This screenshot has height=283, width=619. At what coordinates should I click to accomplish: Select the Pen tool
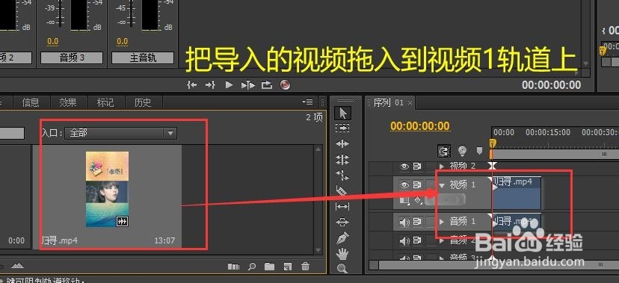342,237
